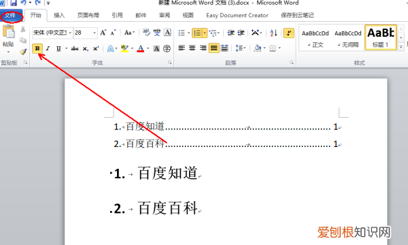
Task: Click the Cut scissors icon
Action: 23,29
